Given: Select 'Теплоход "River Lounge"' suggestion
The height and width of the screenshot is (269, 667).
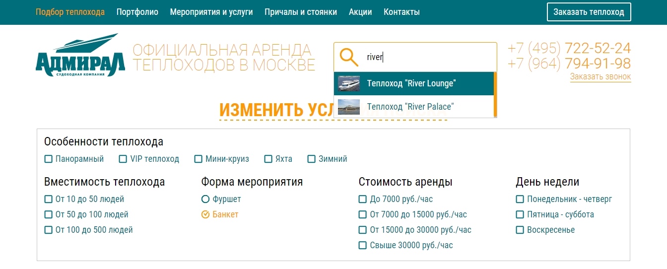Looking at the screenshot, I should point(411,83).
